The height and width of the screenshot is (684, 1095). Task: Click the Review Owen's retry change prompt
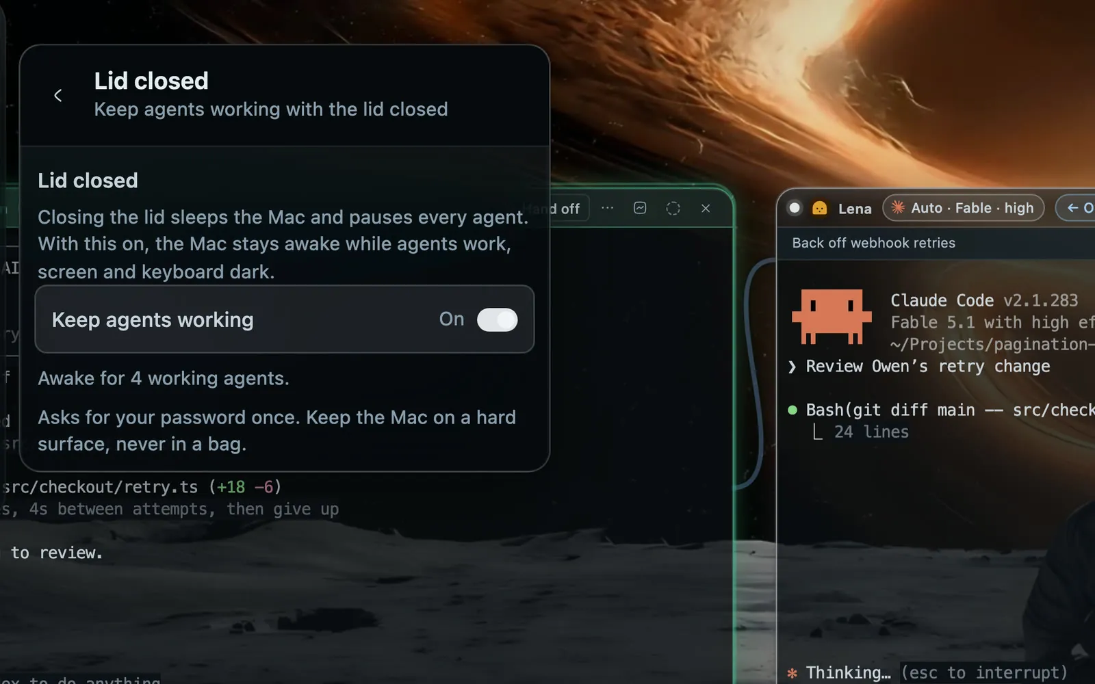click(x=927, y=367)
